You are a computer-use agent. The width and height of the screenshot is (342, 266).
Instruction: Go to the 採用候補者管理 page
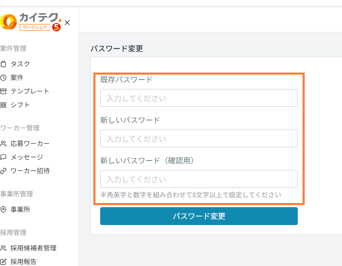(33, 248)
